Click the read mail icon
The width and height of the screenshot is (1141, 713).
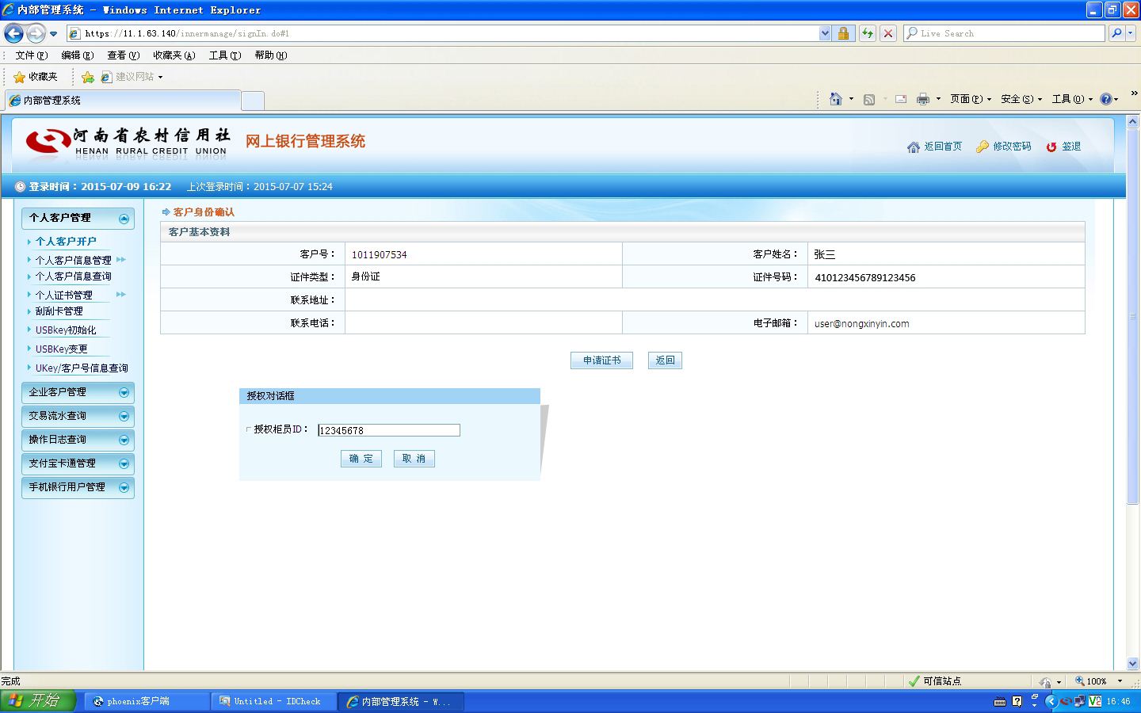pos(901,99)
